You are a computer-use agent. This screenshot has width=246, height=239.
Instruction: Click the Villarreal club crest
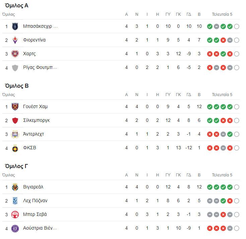[15, 187]
